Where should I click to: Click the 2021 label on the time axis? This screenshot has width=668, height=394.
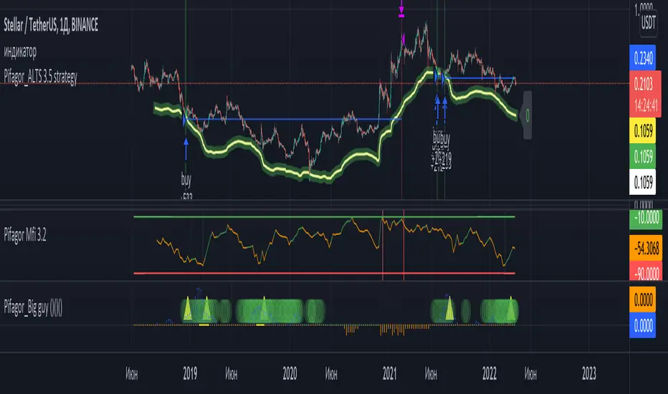coord(389,373)
